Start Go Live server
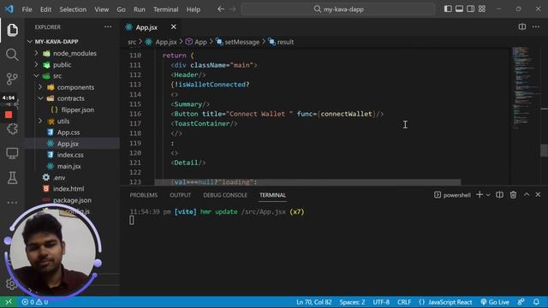 (495, 302)
